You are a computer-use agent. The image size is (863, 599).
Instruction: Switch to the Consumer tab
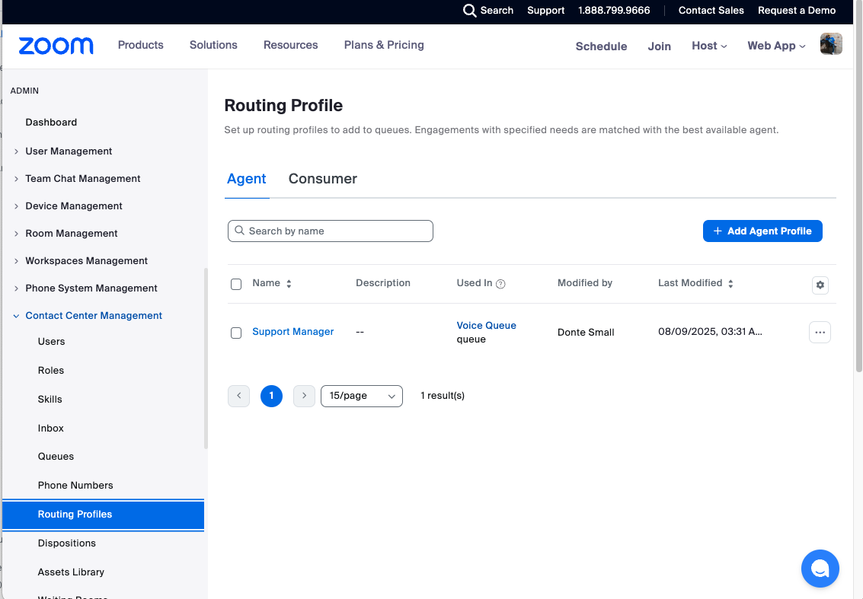point(322,179)
